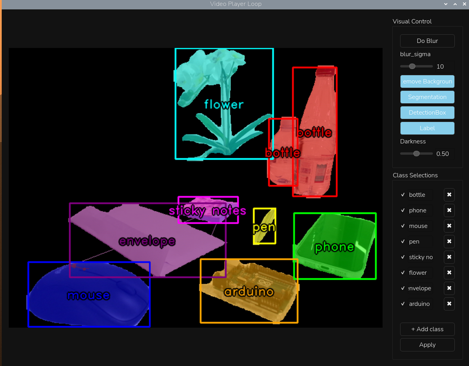This screenshot has width=469, height=366.
Task: Click the phone label in the video
Action: [x=335, y=247]
